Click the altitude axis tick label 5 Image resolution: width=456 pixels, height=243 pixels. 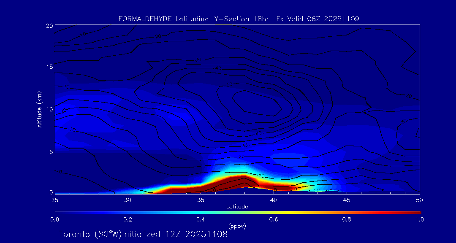[51, 151]
